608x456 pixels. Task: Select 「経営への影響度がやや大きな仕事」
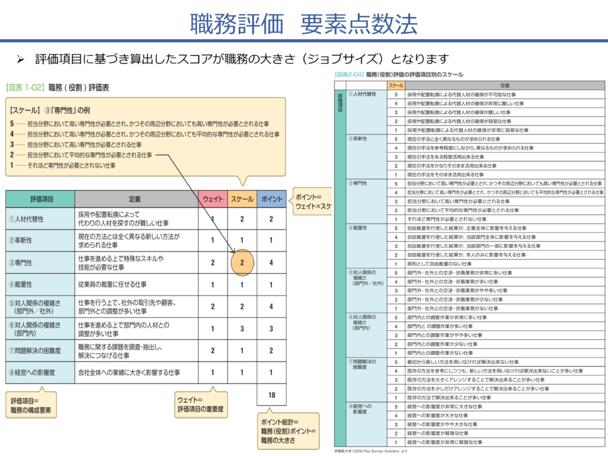[442, 424]
